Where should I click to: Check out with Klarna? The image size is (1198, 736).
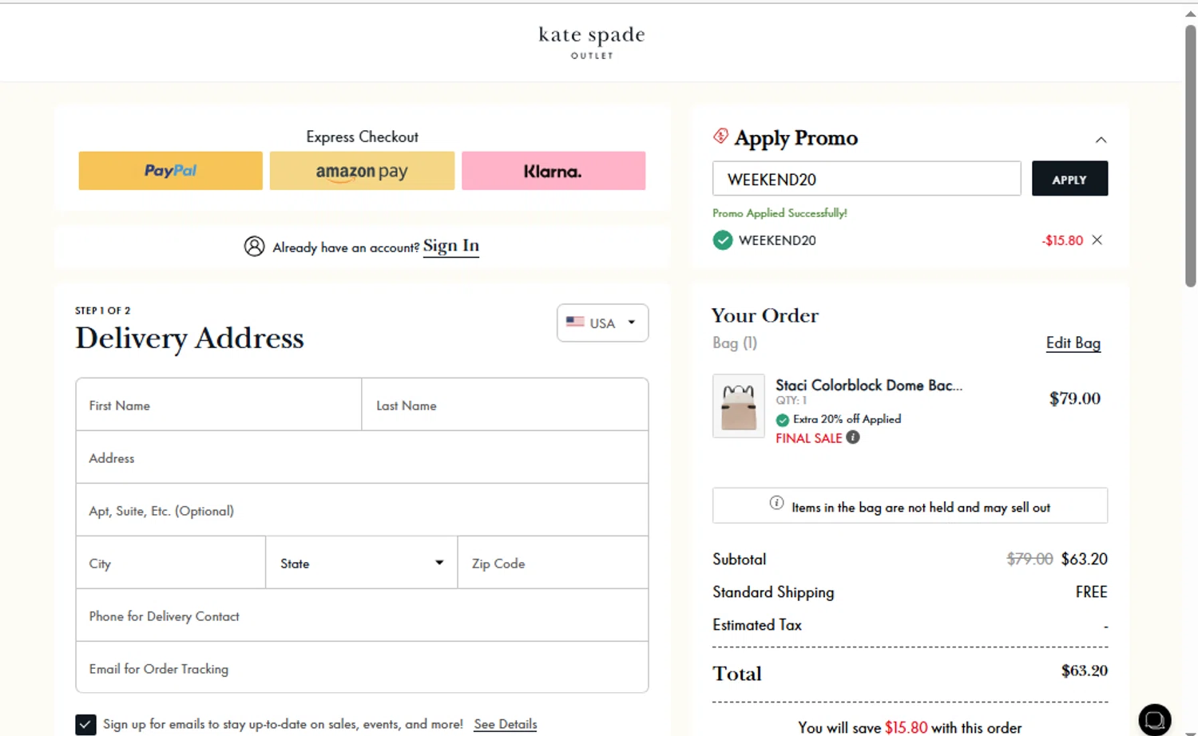[553, 171]
